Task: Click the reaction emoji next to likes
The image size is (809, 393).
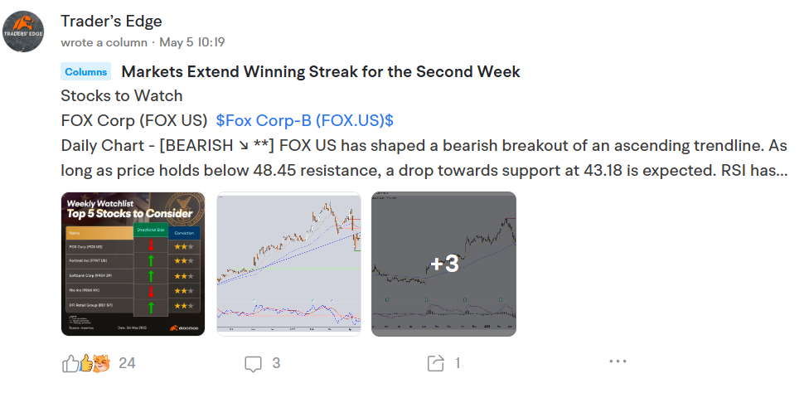Action: pos(94,363)
